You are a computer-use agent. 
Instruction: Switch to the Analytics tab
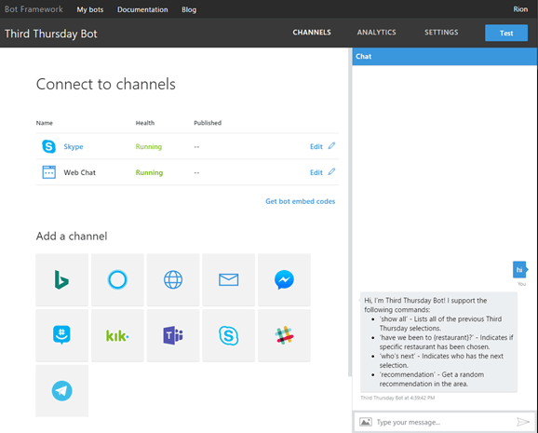pyautogui.click(x=376, y=33)
